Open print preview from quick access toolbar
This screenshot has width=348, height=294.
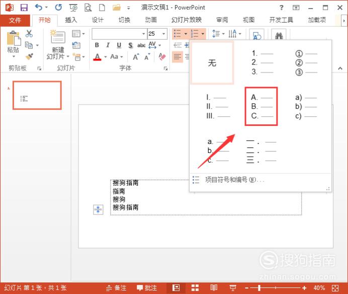[x=88, y=8]
